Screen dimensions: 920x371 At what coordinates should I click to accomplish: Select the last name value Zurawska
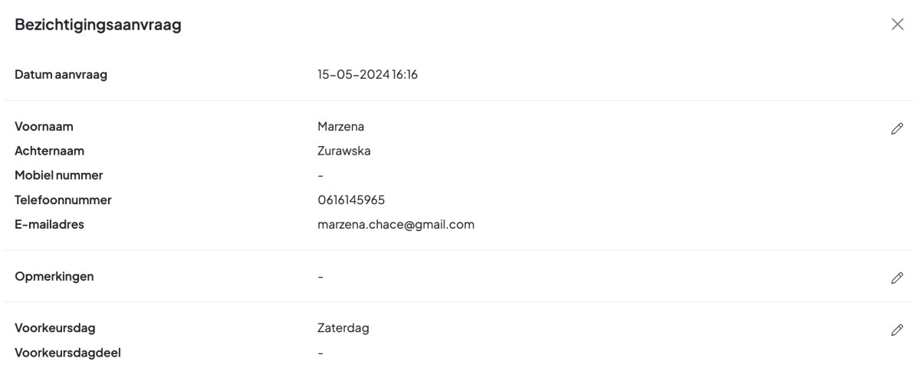[344, 151]
